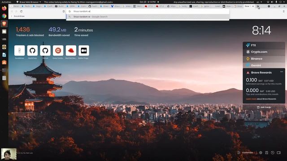Close the active New Tab tab
The width and height of the screenshot is (287, 161).
click(253, 6)
